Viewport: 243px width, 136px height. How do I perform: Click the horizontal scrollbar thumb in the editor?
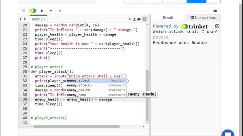point(76,127)
